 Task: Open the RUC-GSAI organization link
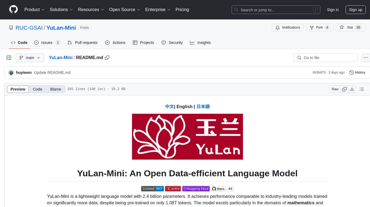coord(29,28)
